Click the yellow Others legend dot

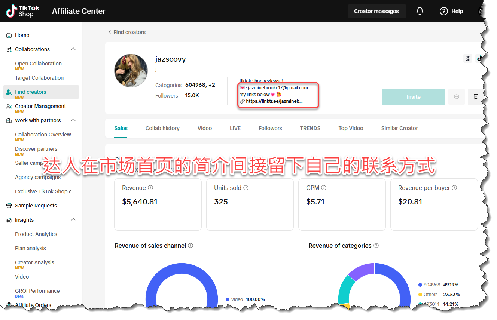pos(420,295)
